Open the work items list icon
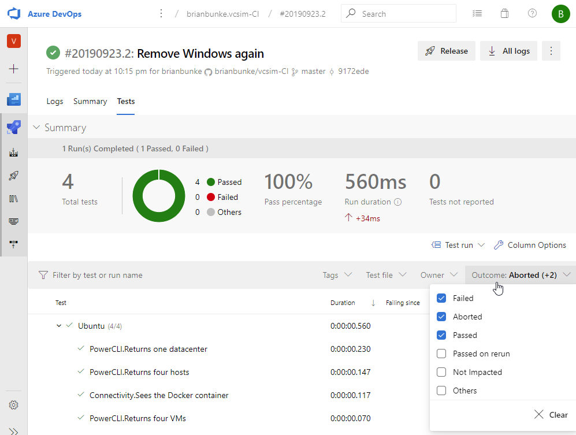The width and height of the screenshot is (576, 435). pos(477,14)
